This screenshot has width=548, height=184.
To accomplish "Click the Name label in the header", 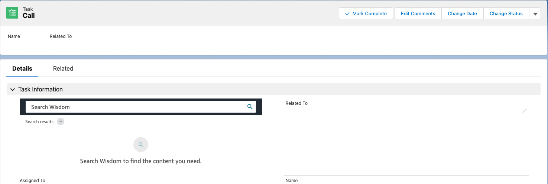I will pos(14,36).
